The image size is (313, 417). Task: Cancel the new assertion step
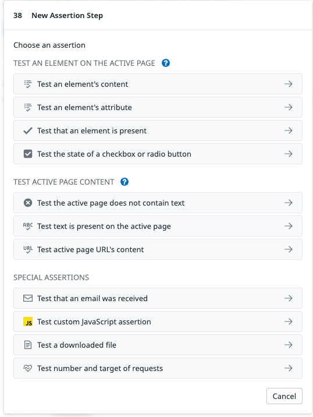(284, 396)
